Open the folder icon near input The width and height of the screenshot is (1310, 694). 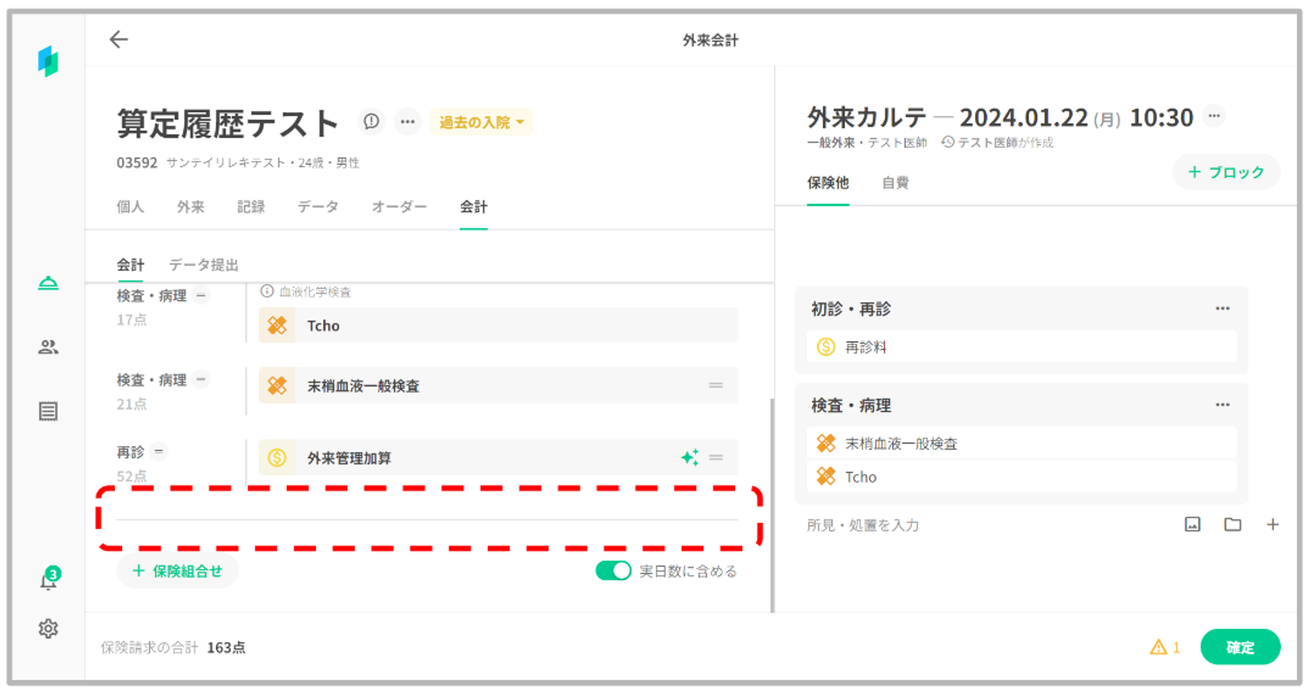pos(1233,524)
